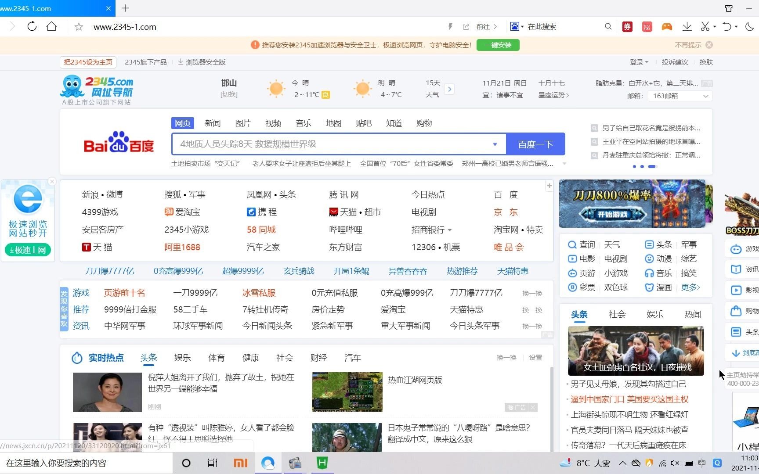Screen dimensions: 759x474
Task: Switch to 娱乐 hot news tab
Action: [182, 358]
